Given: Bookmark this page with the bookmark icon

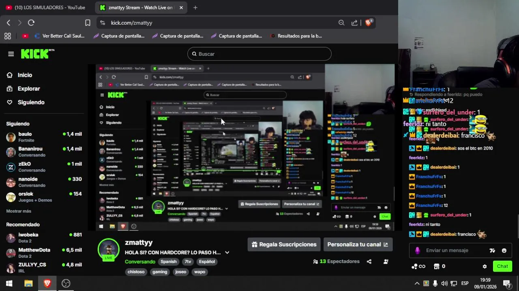Looking at the screenshot, I should (88, 23).
